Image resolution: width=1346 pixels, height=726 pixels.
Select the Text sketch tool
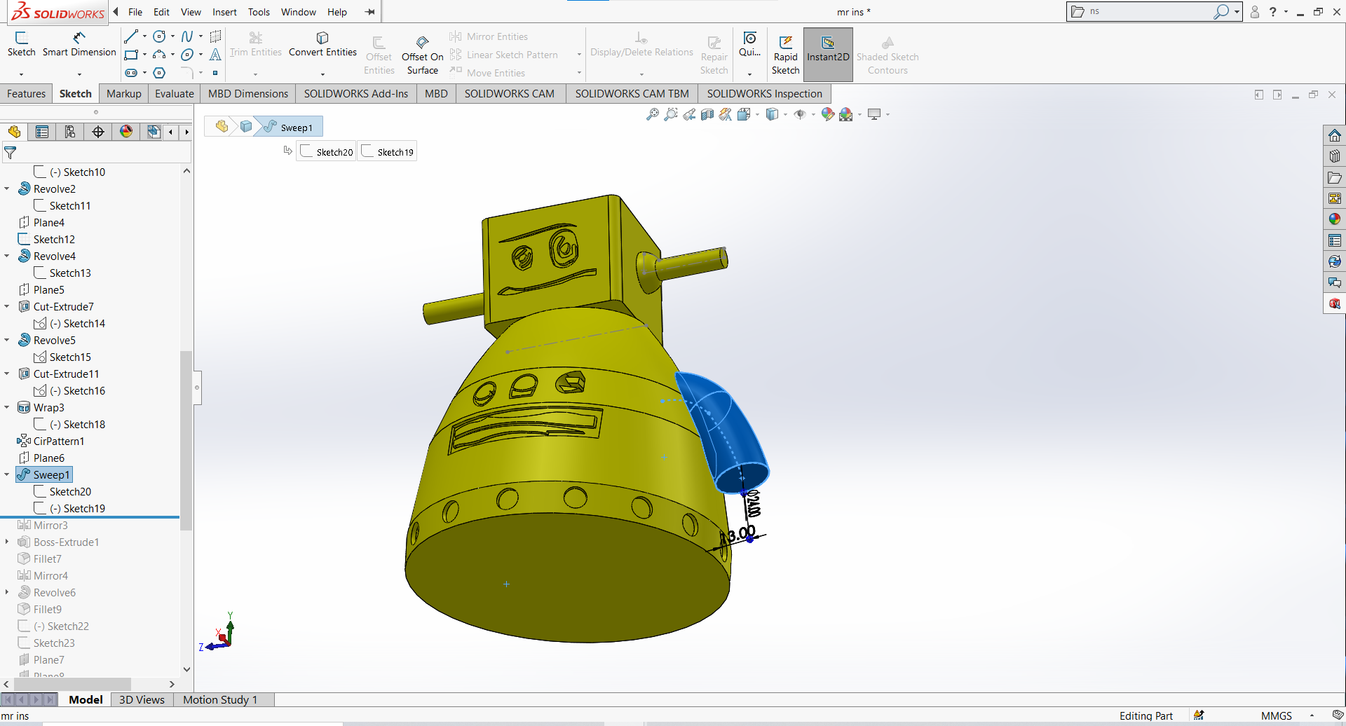coord(215,55)
